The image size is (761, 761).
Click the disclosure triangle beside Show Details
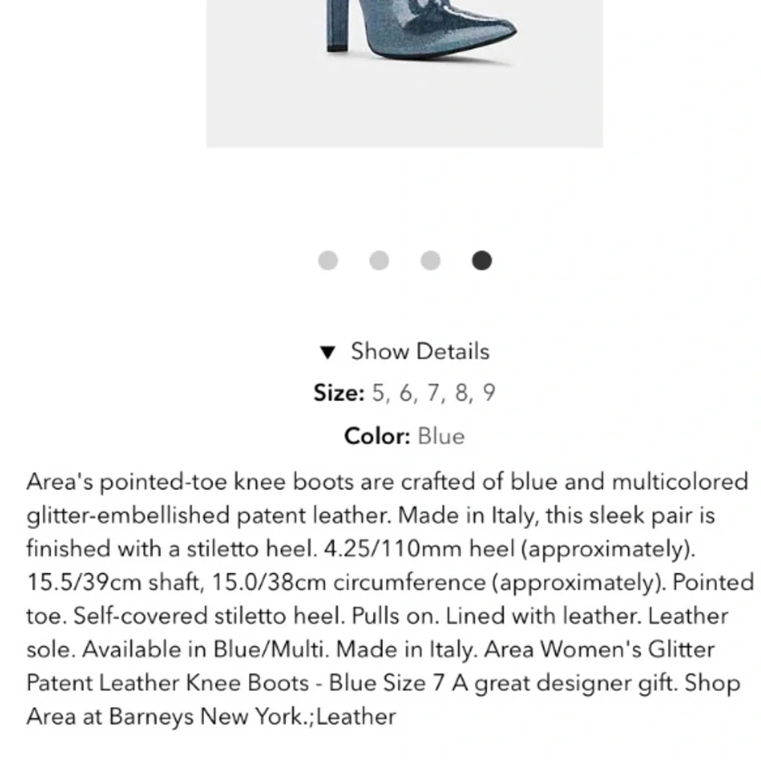click(329, 352)
